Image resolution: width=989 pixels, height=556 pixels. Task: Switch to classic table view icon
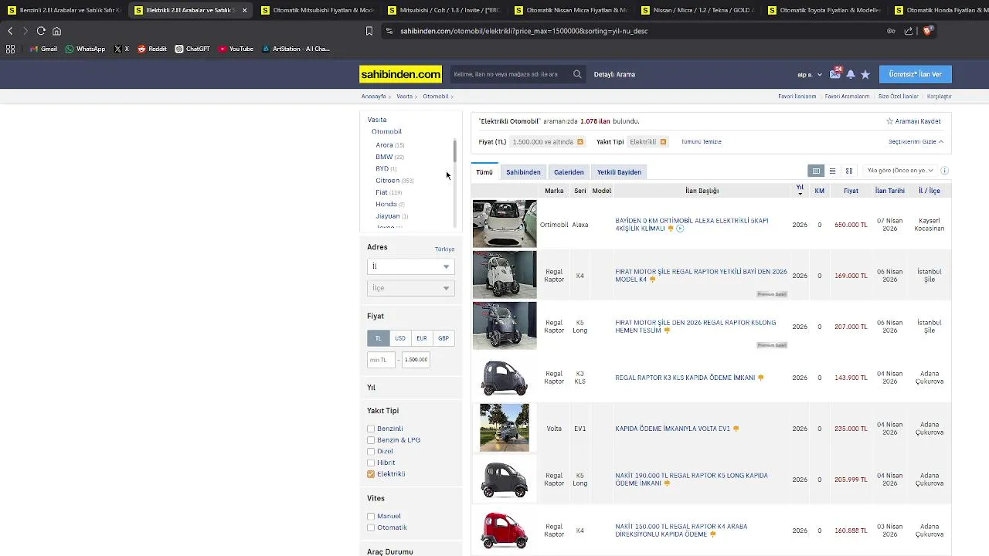pos(816,171)
